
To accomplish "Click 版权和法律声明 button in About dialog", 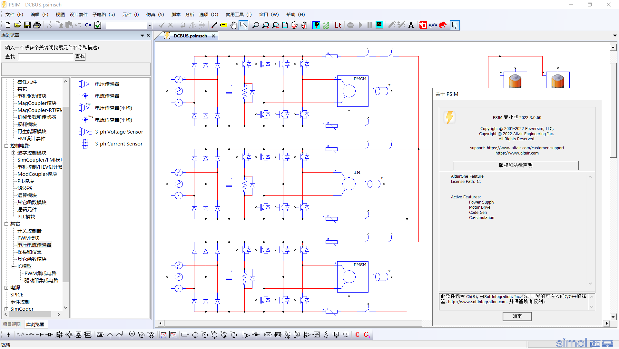I will click(516, 165).
